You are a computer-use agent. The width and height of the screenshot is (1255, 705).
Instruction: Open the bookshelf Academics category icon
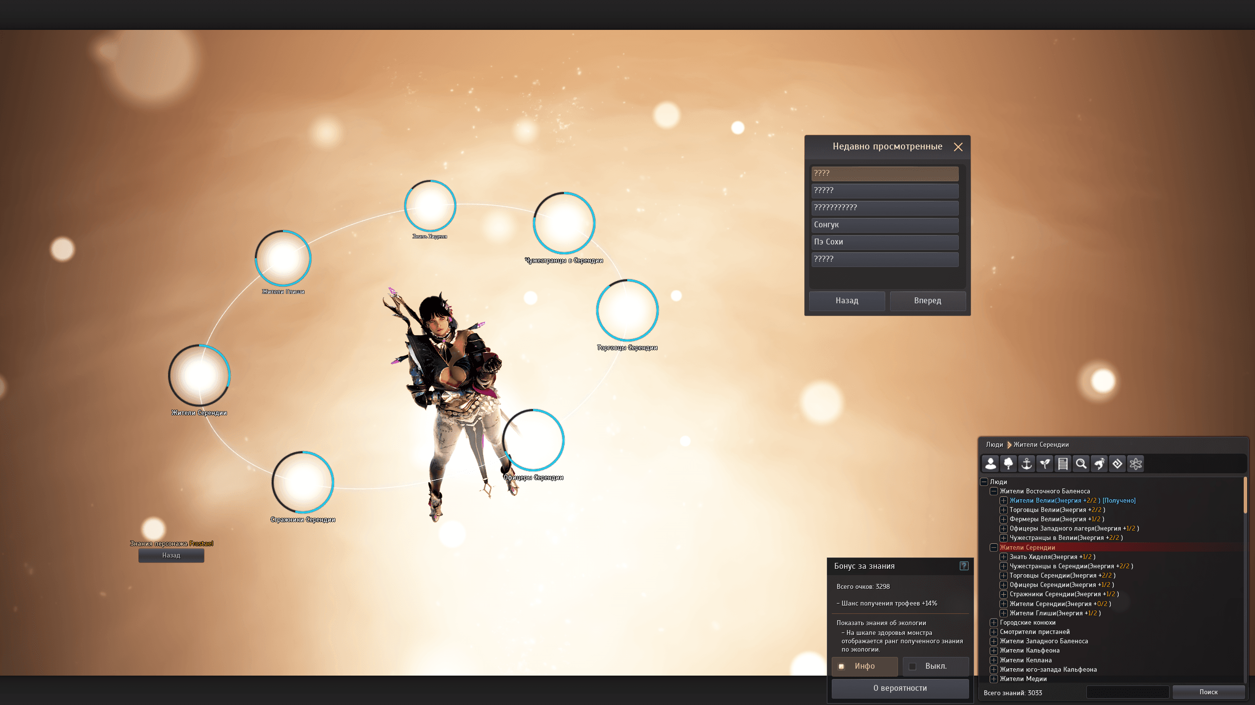tap(1063, 463)
